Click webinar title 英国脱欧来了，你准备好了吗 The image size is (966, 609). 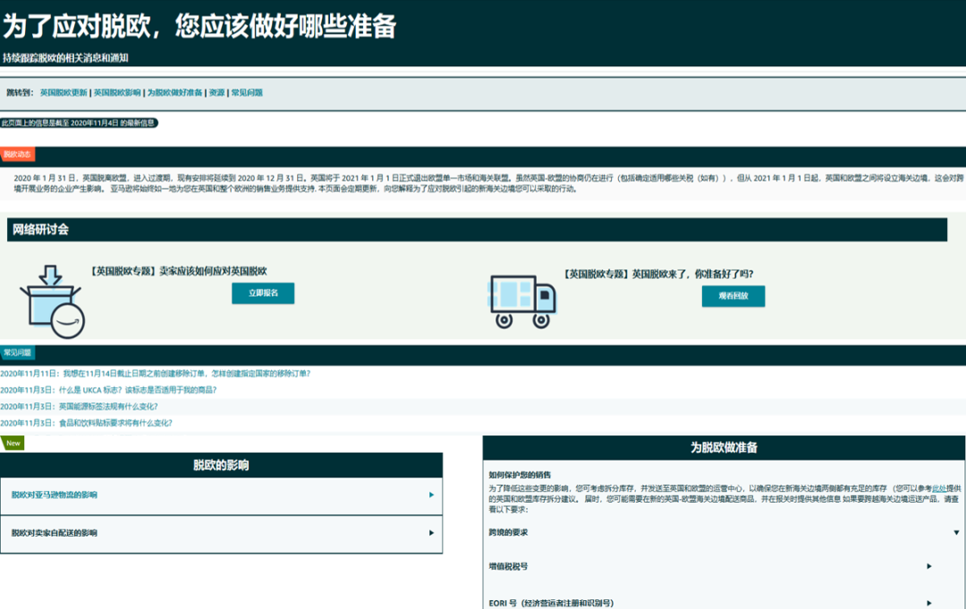coord(658,274)
